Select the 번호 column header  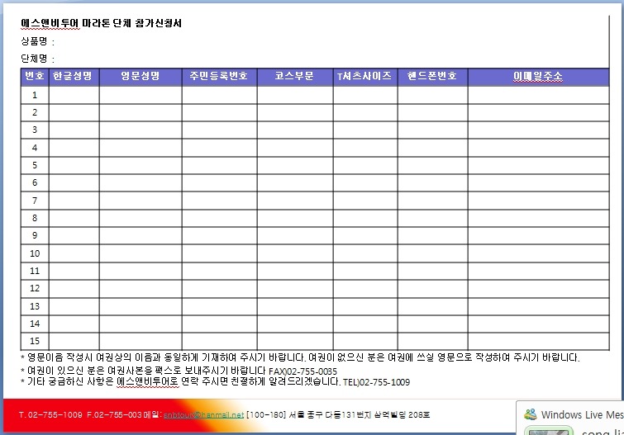point(35,77)
